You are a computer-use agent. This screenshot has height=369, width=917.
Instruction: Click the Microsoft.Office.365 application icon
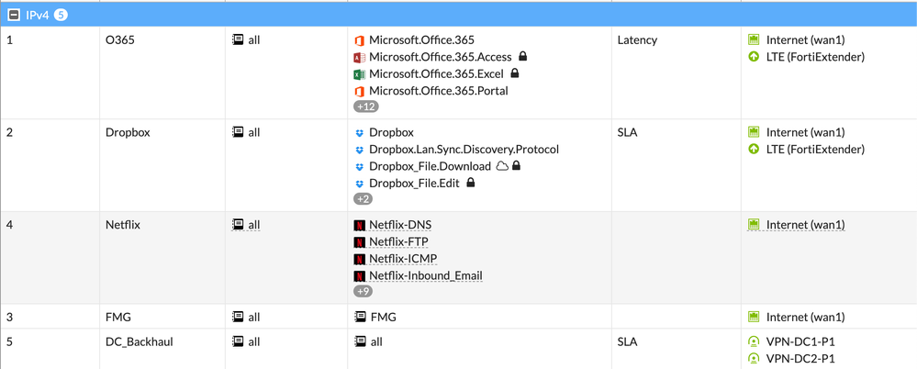point(360,40)
